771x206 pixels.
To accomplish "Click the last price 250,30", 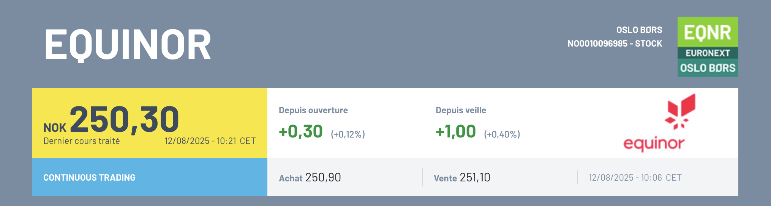I will (x=124, y=119).
